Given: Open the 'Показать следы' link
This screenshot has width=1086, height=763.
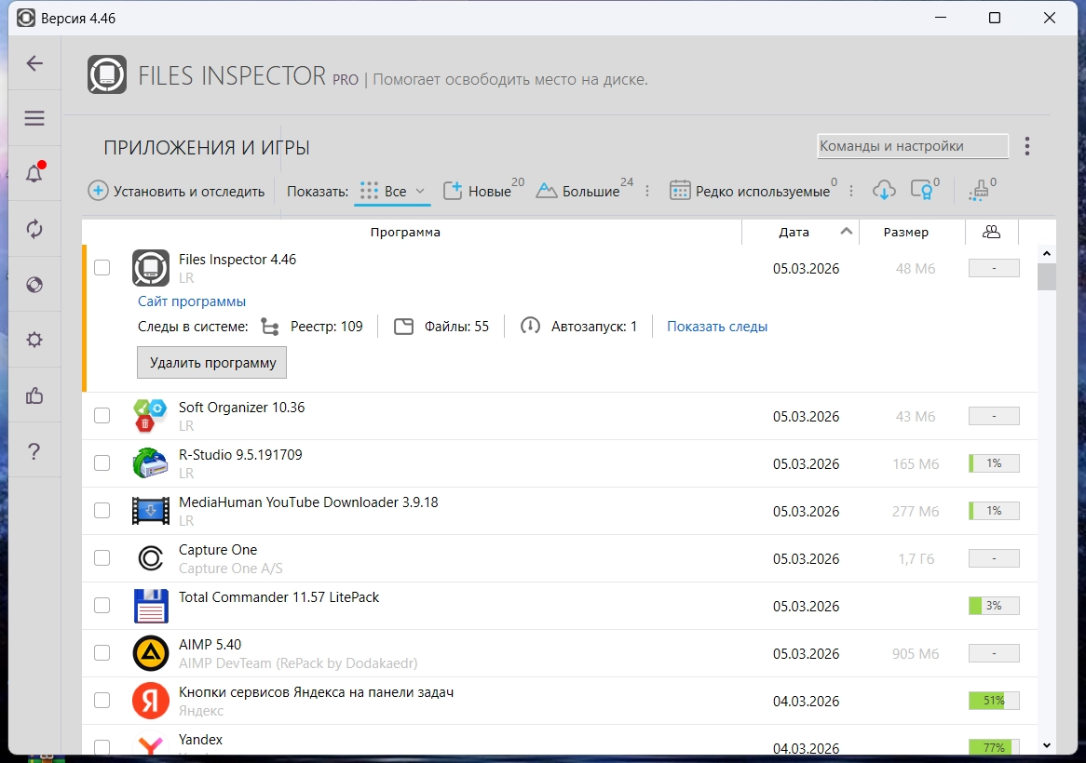Looking at the screenshot, I should (x=717, y=327).
